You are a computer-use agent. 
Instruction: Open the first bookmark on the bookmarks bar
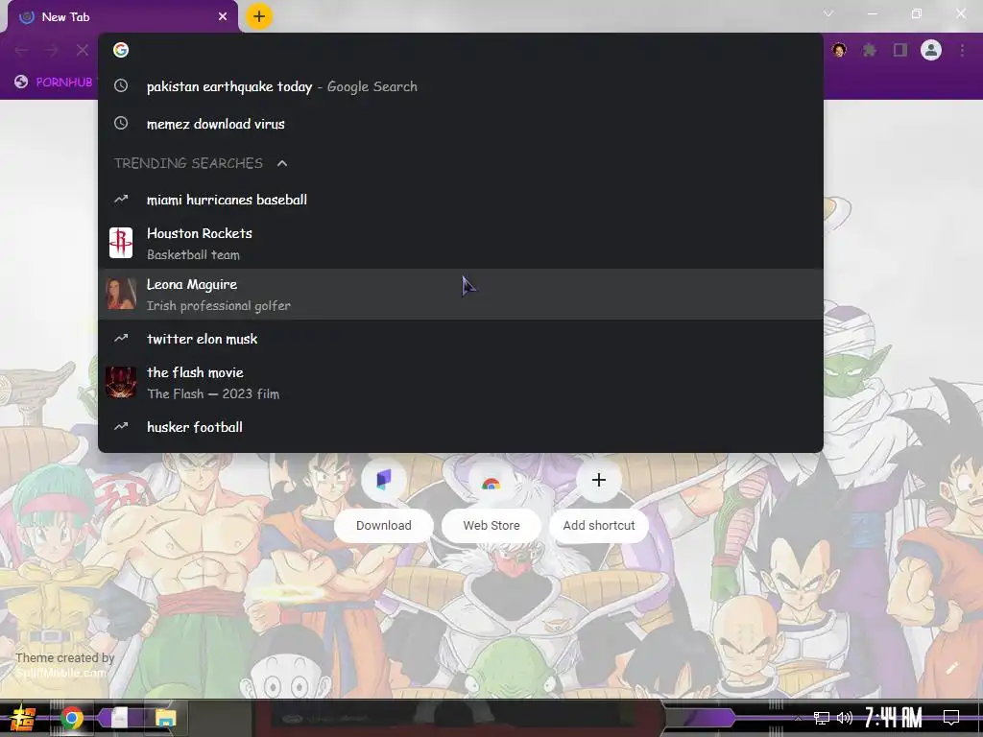tap(54, 82)
